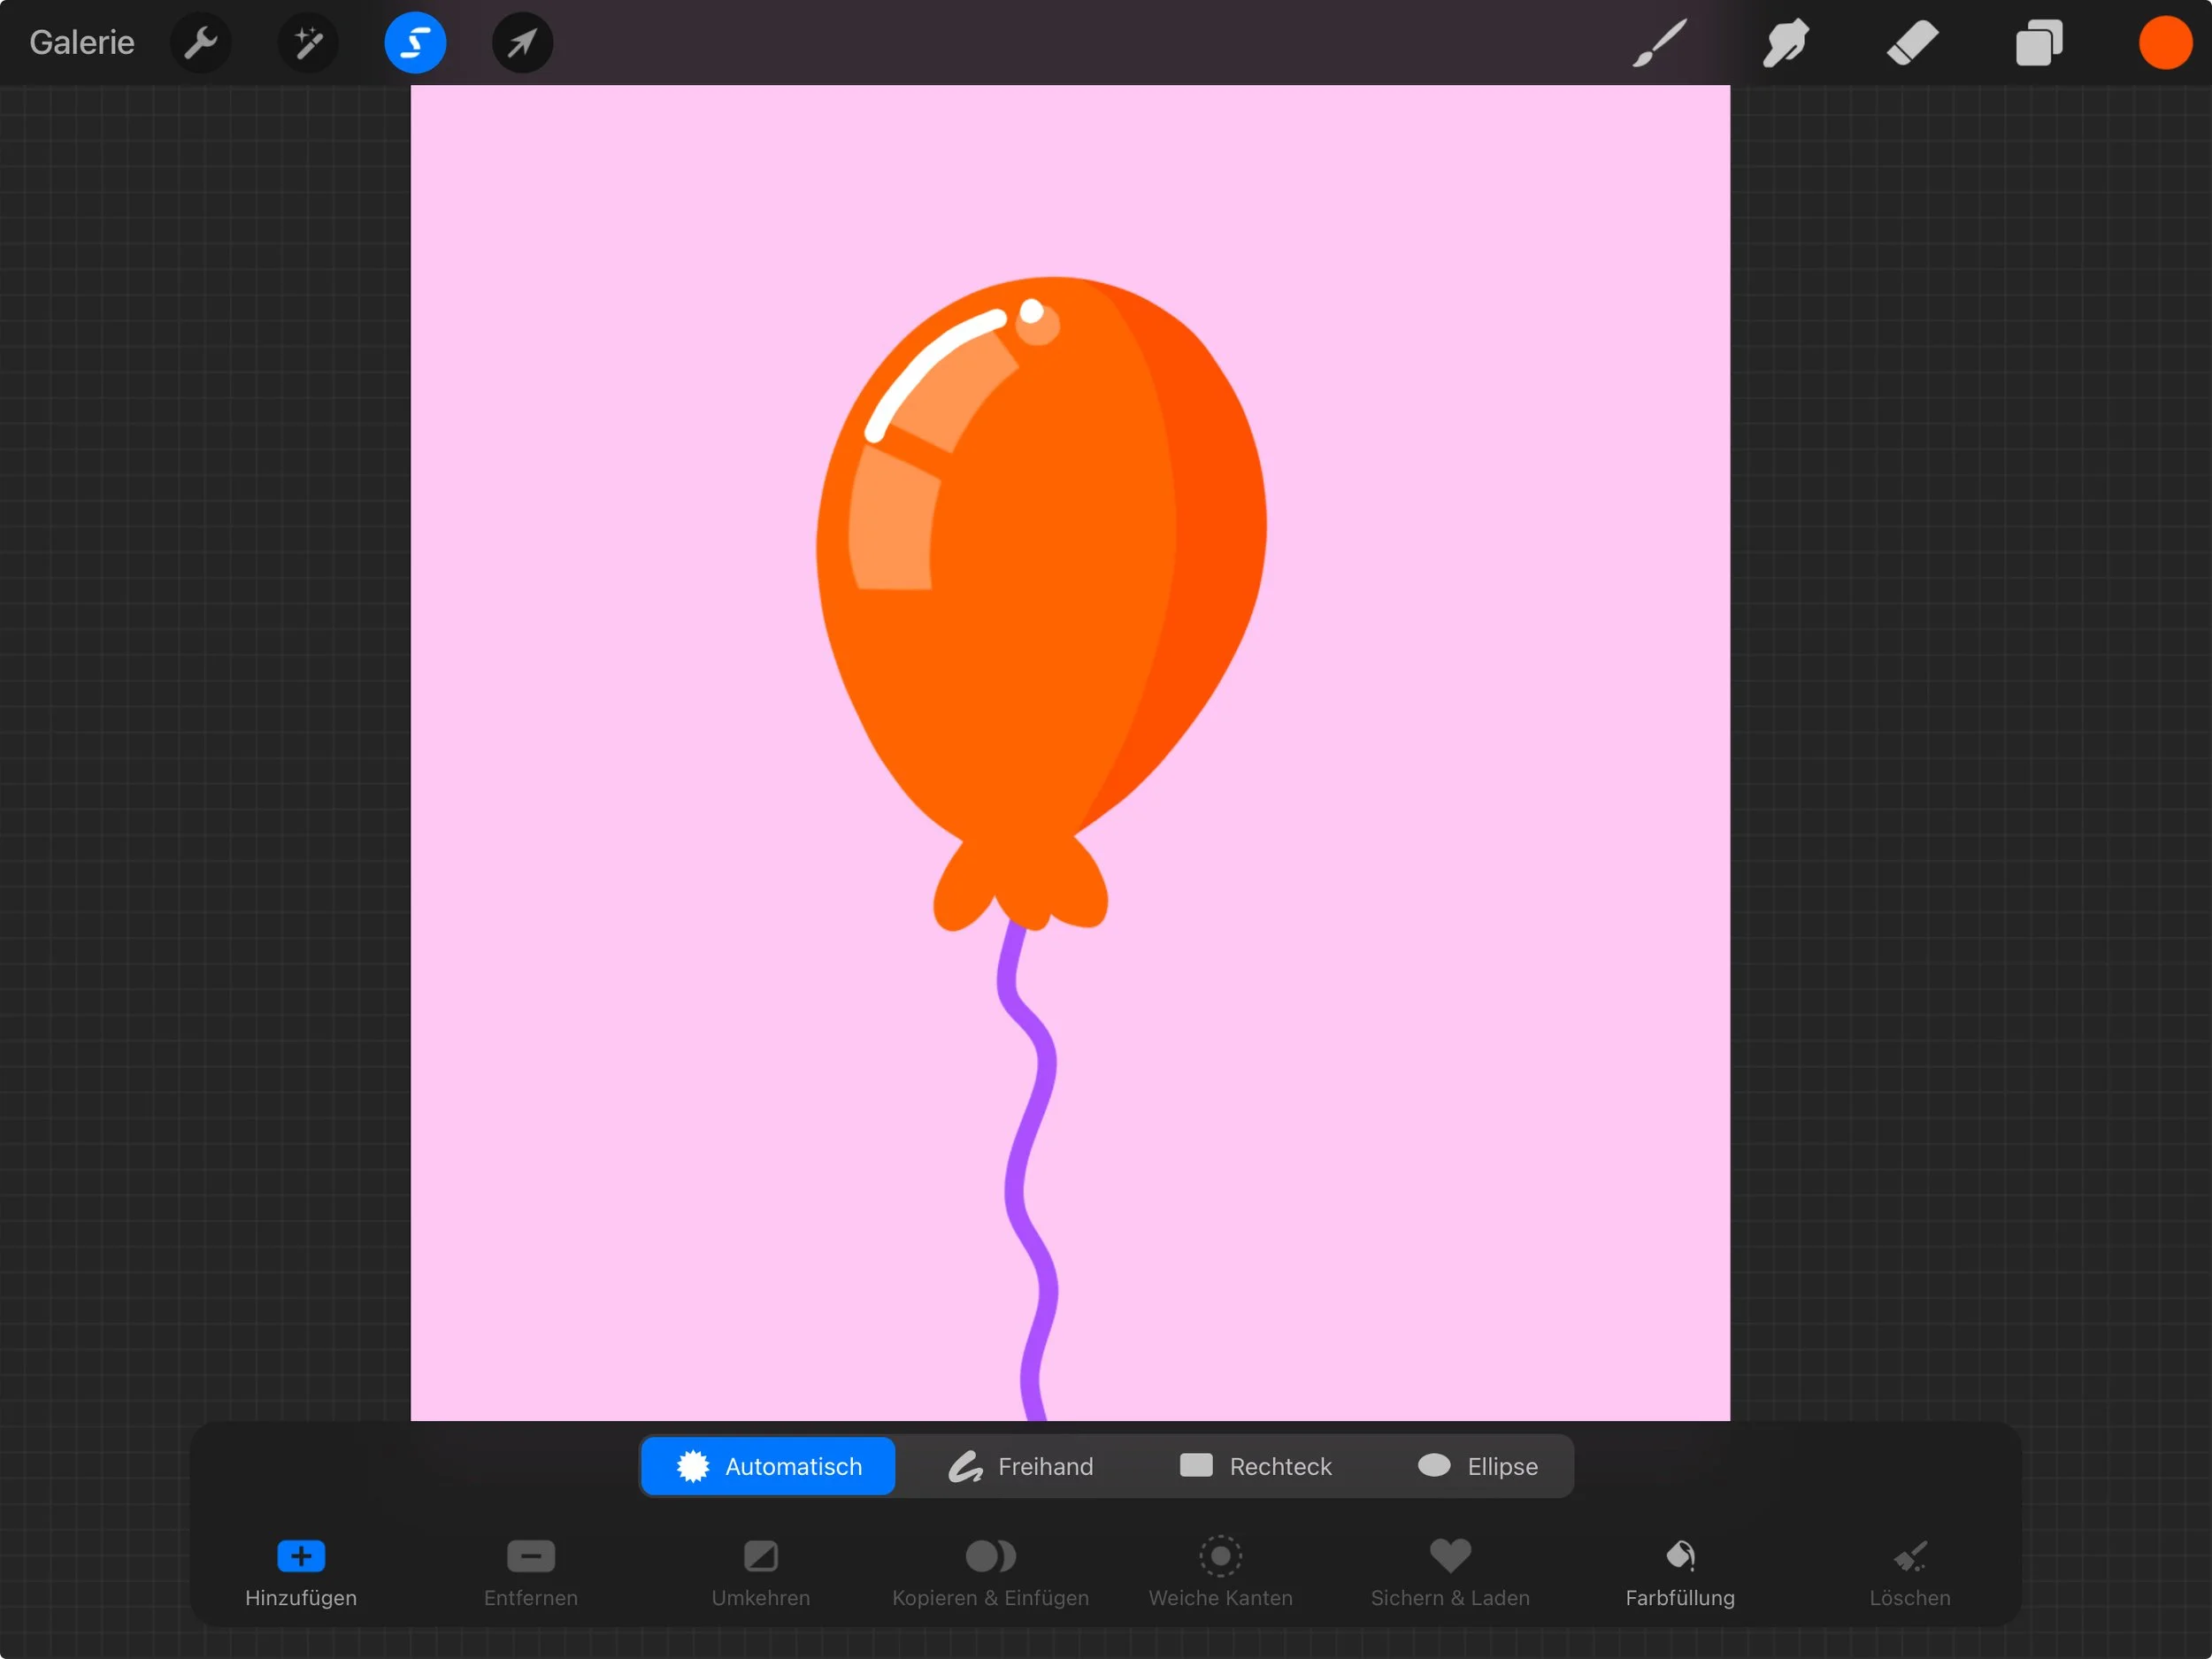Image resolution: width=2212 pixels, height=1659 pixels.
Task: Select the Brush tool
Action: [1659, 43]
